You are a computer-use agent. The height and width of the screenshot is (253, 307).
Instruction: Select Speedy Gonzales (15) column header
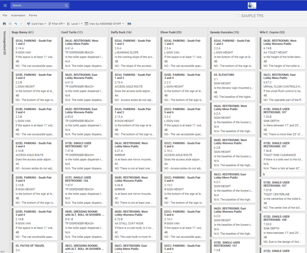point(224,32)
